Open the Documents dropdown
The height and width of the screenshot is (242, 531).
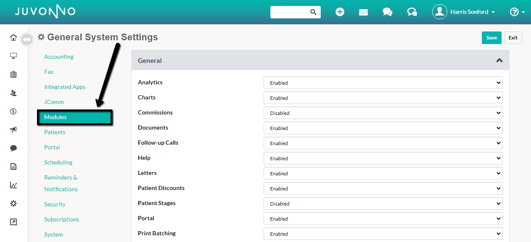click(x=383, y=128)
